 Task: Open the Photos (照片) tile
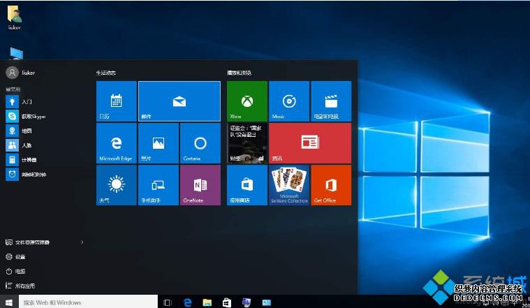click(159, 143)
